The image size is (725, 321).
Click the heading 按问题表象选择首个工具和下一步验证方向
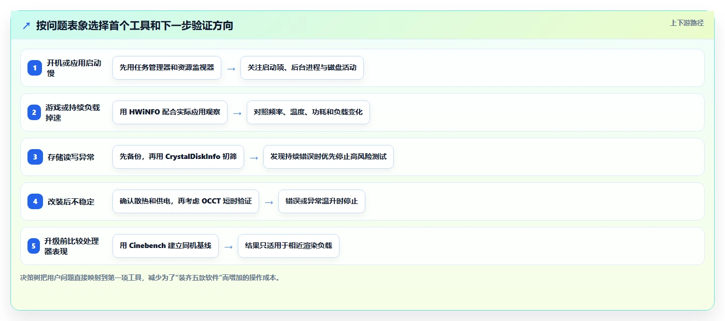point(135,25)
